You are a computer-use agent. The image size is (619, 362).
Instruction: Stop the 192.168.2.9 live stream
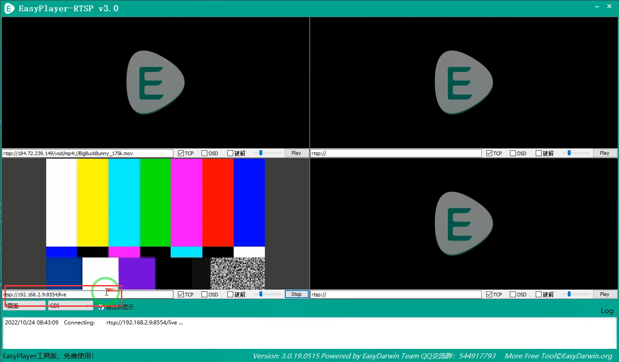[x=297, y=295]
